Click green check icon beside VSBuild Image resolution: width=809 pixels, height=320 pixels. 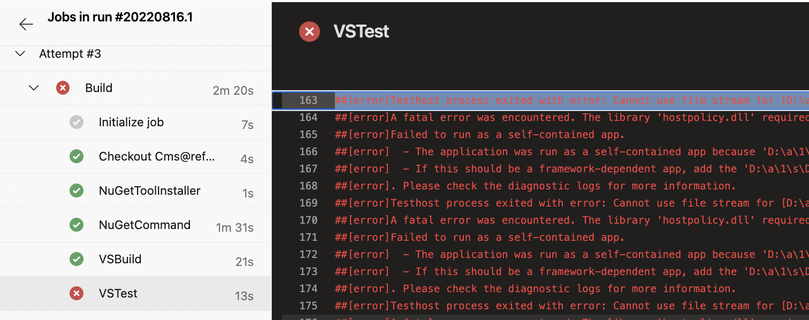[77, 259]
